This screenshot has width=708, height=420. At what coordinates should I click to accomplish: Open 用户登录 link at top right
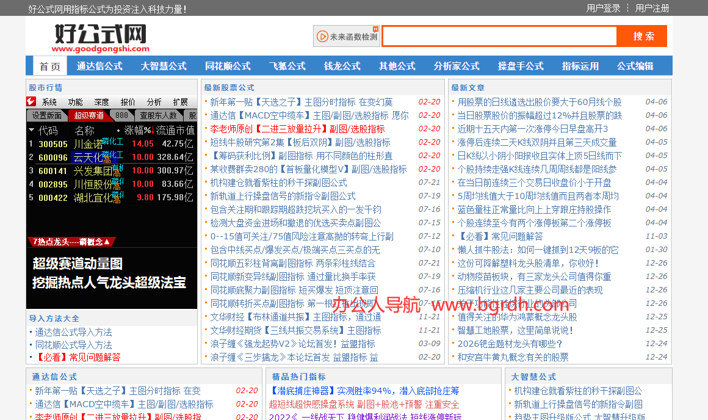(603, 8)
